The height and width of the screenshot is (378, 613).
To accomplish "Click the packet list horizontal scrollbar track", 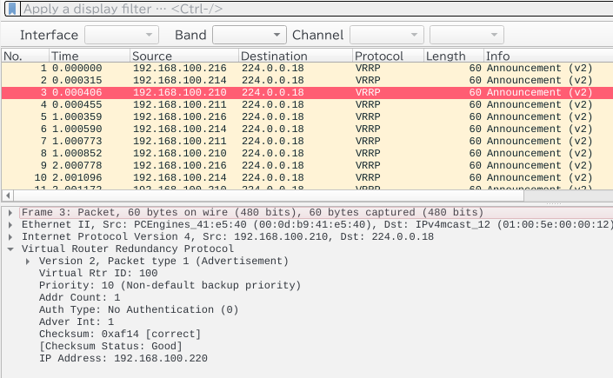I will [x=567, y=195].
